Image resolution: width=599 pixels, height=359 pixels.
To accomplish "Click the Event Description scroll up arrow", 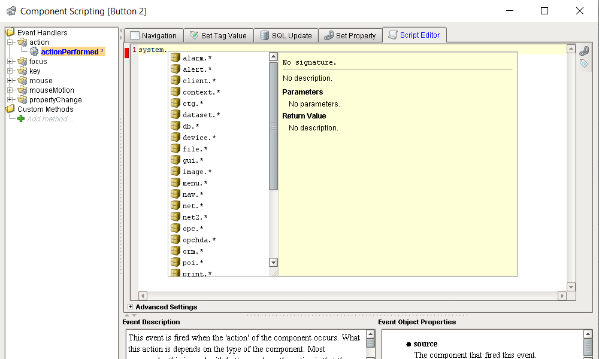I will pyautogui.click(x=371, y=334).
